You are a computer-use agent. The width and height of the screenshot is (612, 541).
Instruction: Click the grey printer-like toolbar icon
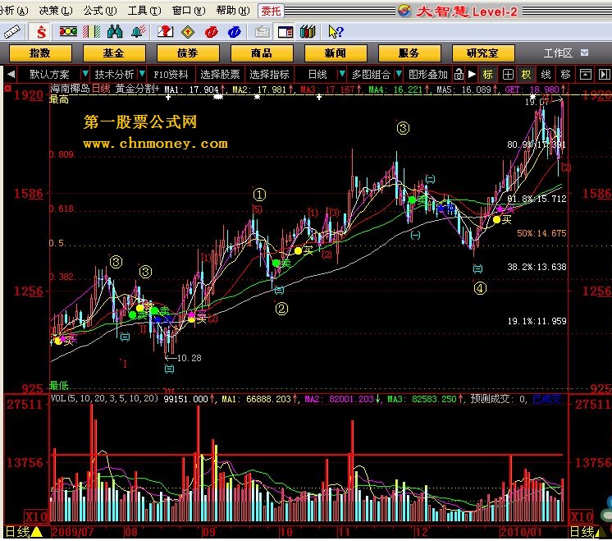(x=263, y=32)
